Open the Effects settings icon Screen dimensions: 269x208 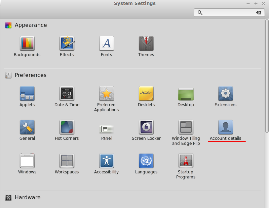click(x=67, y=44)
